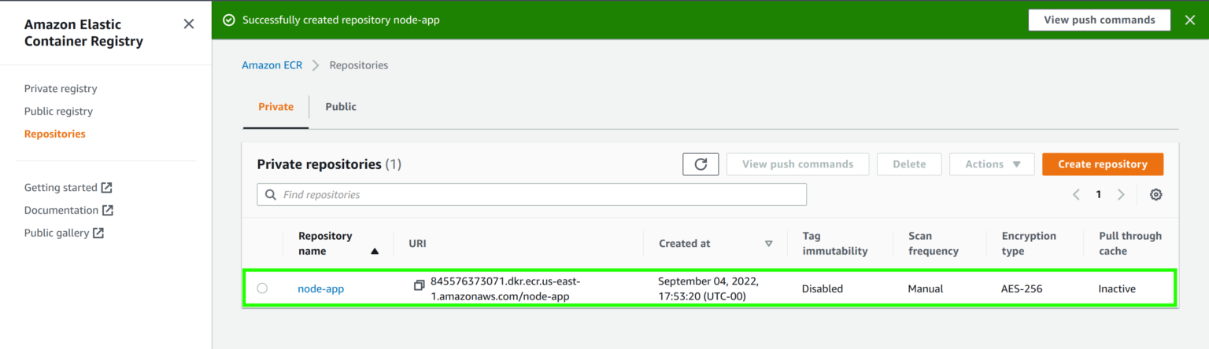Click the Manual scan frequency value
Screen dimensions: 1209x349
click(x=926, y=289)
